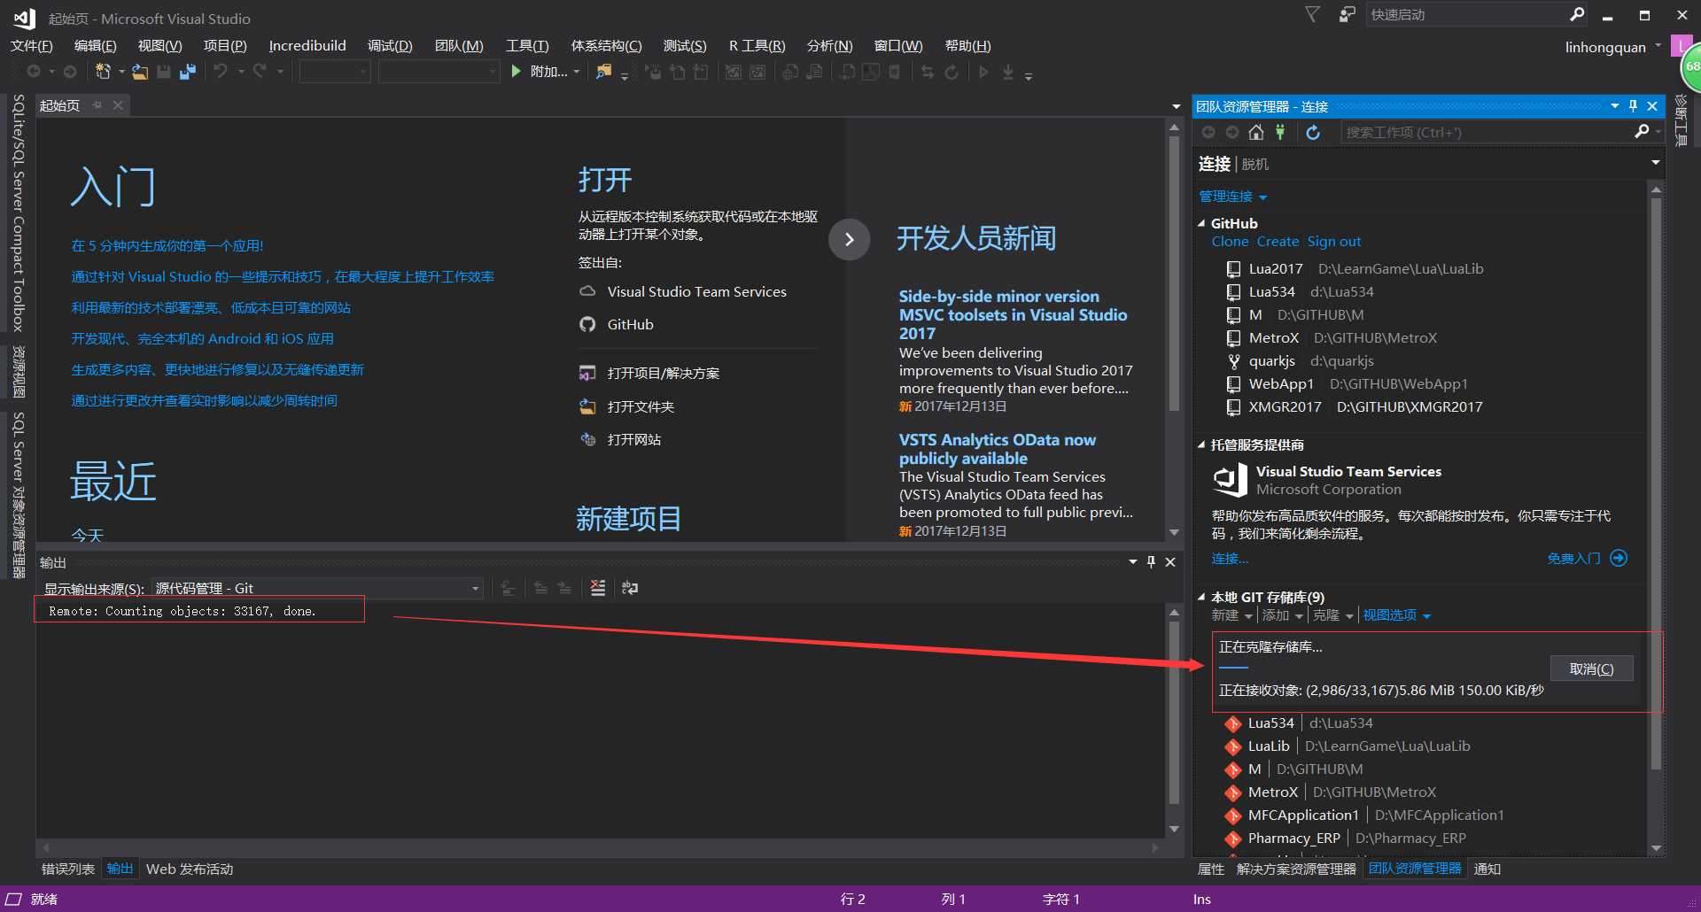
Task: Open the 管理连接 dropdown
Action: [x=1232, y=197]
